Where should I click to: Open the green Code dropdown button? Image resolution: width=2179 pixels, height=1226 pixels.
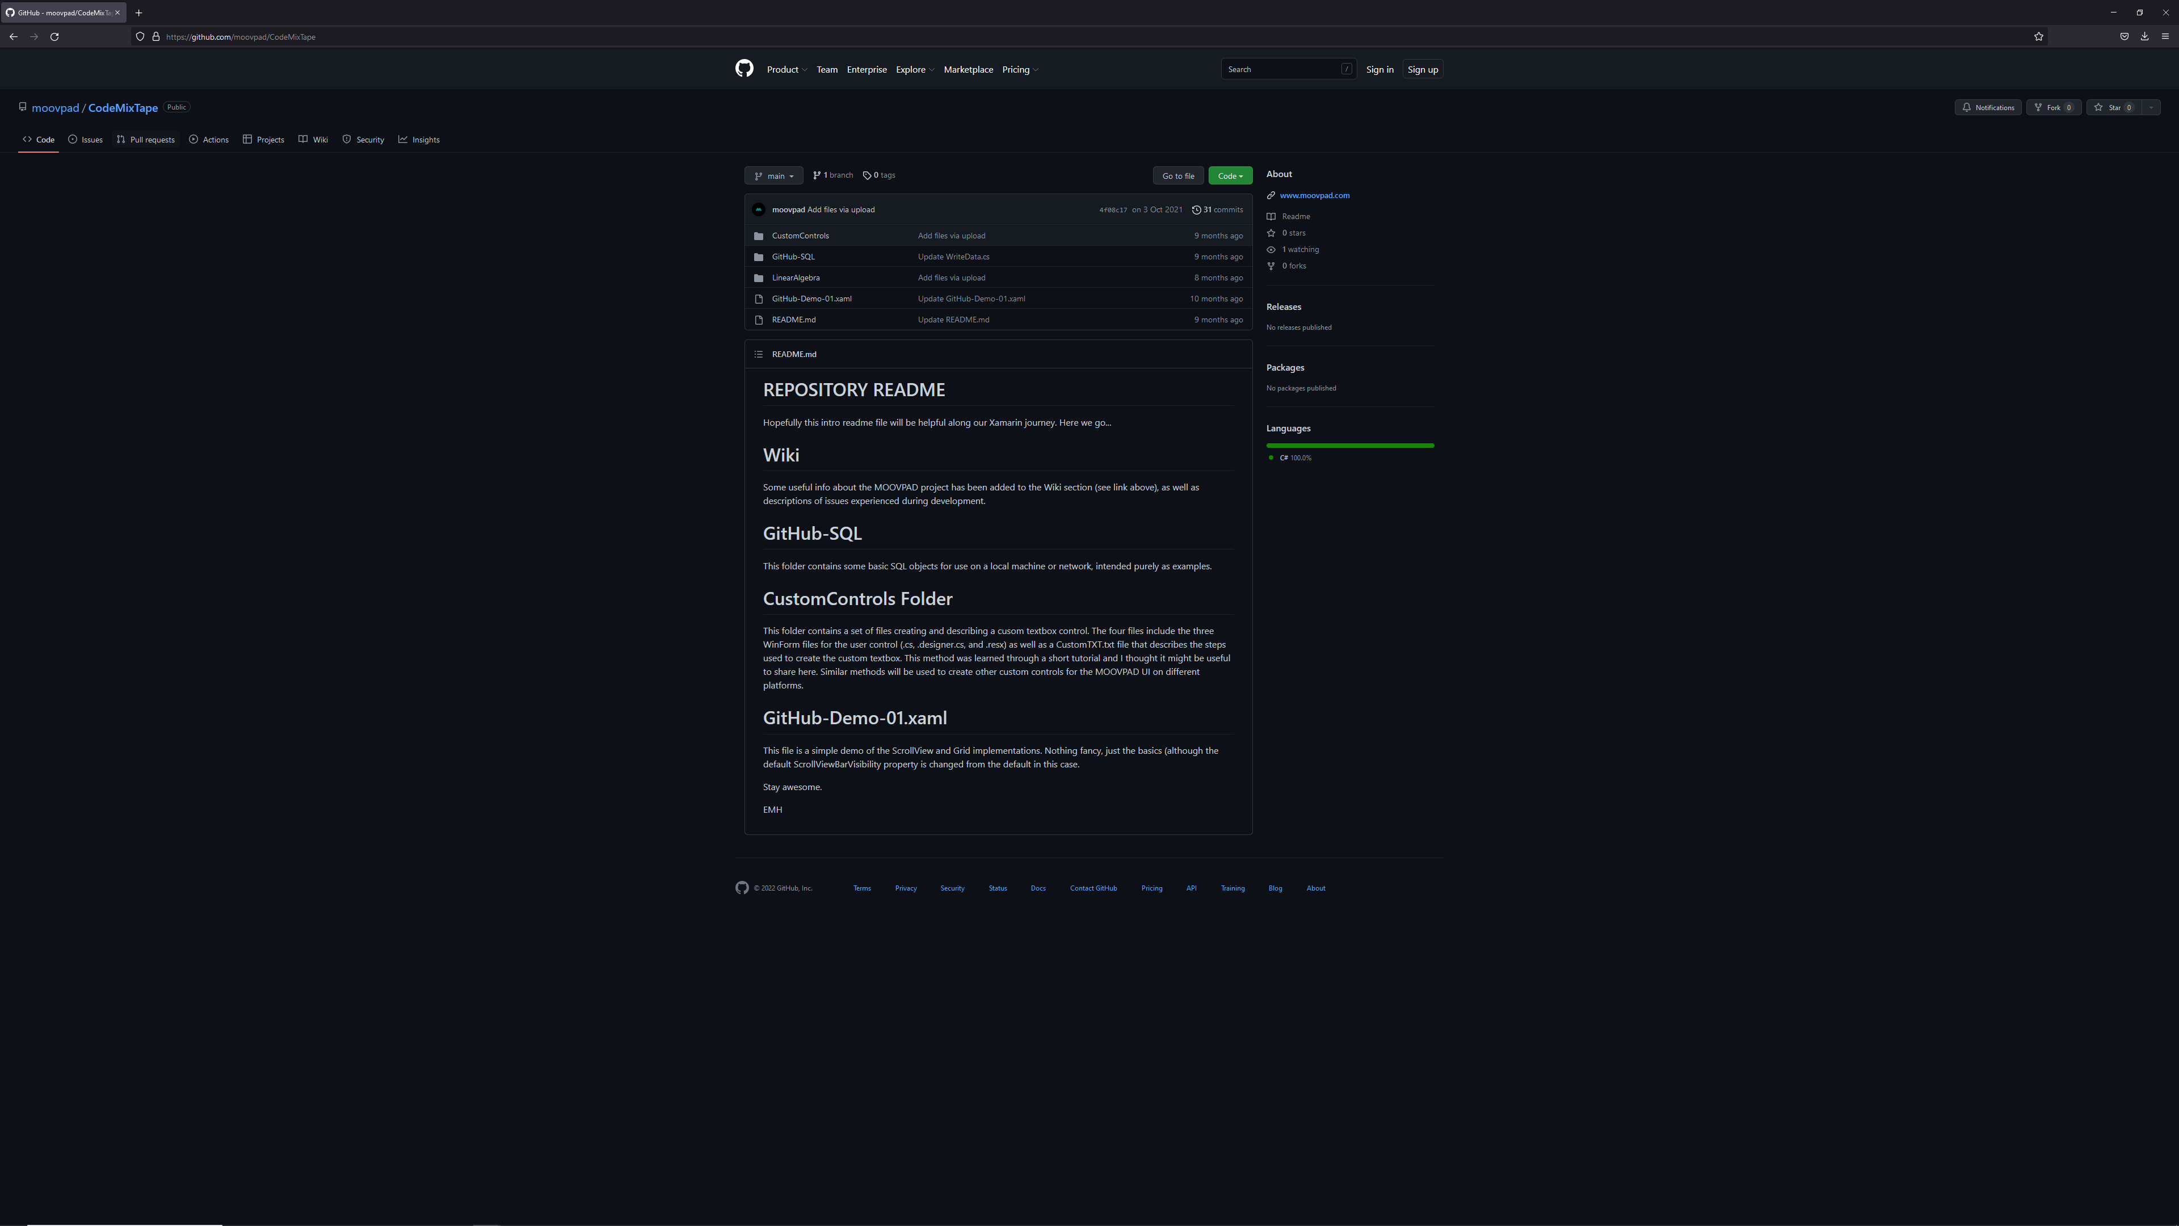pyautogui.click(x=1230, y=176)
